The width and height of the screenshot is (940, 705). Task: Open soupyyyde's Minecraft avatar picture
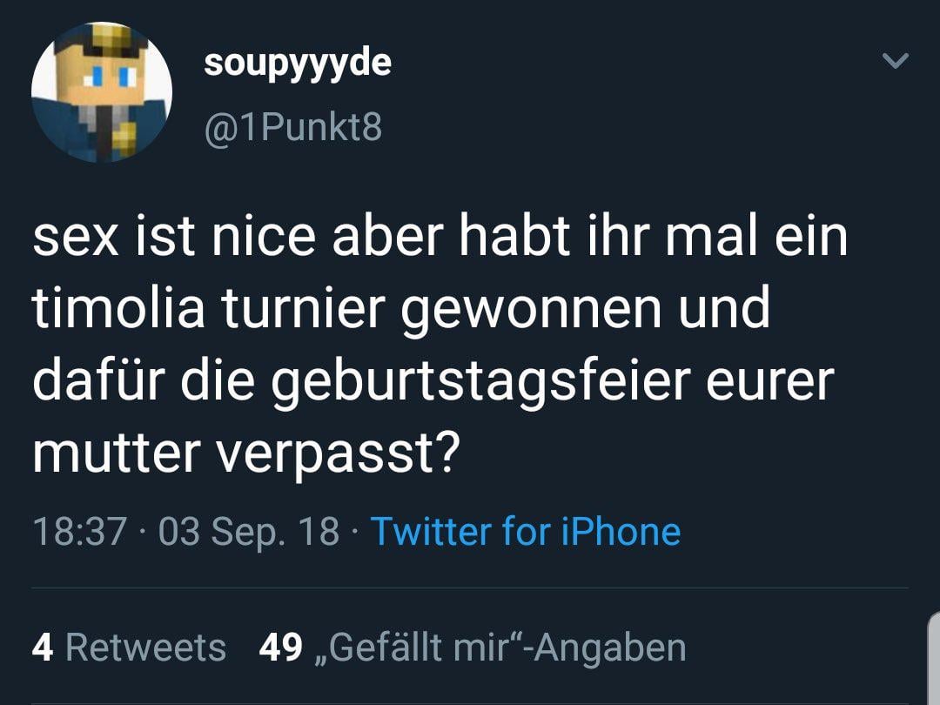pos(102,92)
